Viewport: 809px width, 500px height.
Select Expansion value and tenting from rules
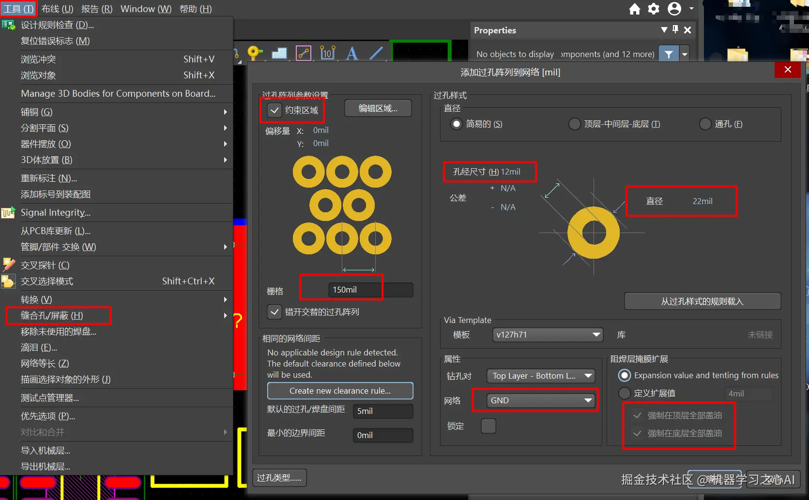(625, 375)
